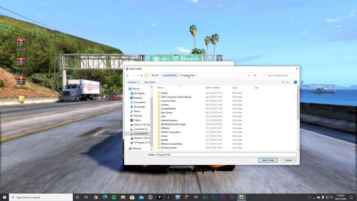The image size is (357, 201).
Task: Click Program Files in the address breadcrumb
Action: 188,75
